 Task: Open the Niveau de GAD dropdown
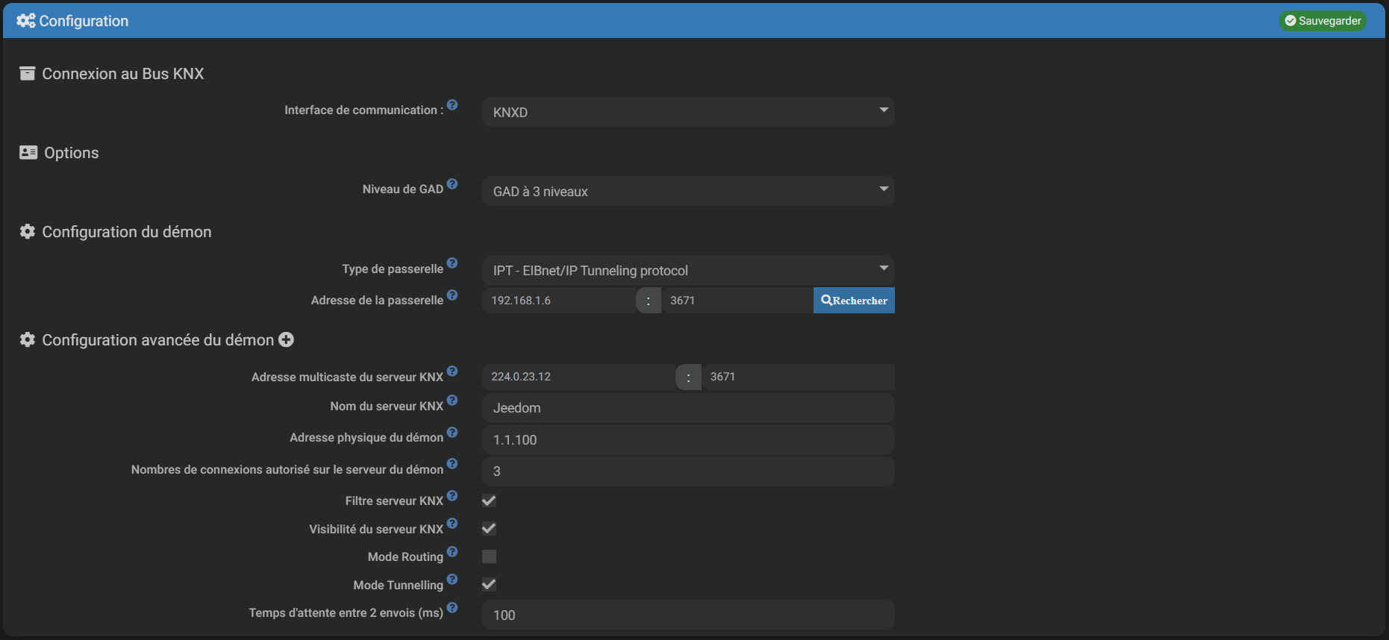click(687, 191)
